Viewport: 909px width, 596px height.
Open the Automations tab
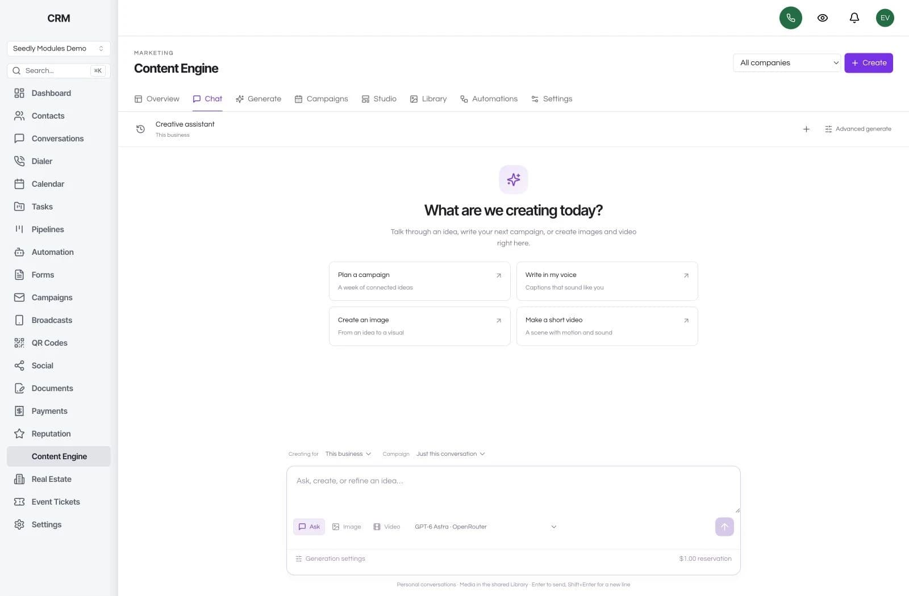coord(489,99)
